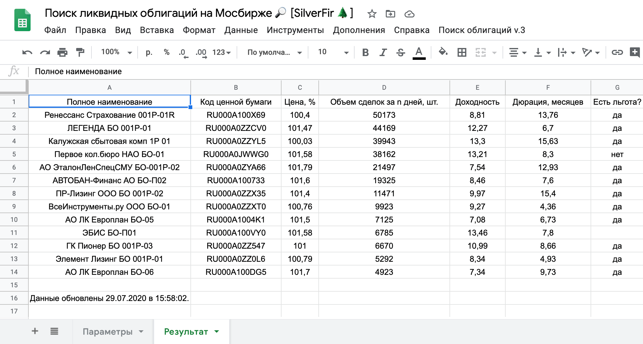
Task: Open the Правка menu
Action: [x=91, y=30]
